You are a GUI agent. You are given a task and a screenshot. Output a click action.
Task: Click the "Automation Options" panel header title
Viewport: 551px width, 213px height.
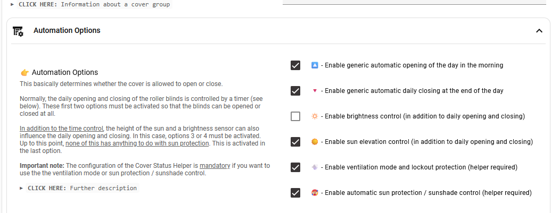tap(67, 31)
